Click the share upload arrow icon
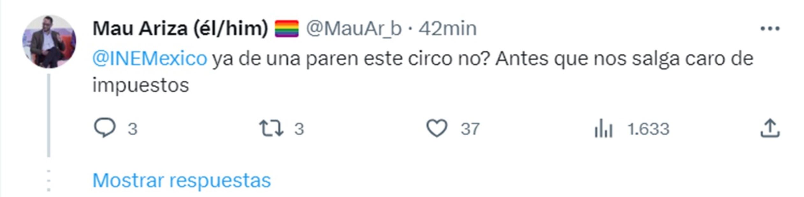The image size is (804, 197). tap(770, 128)
